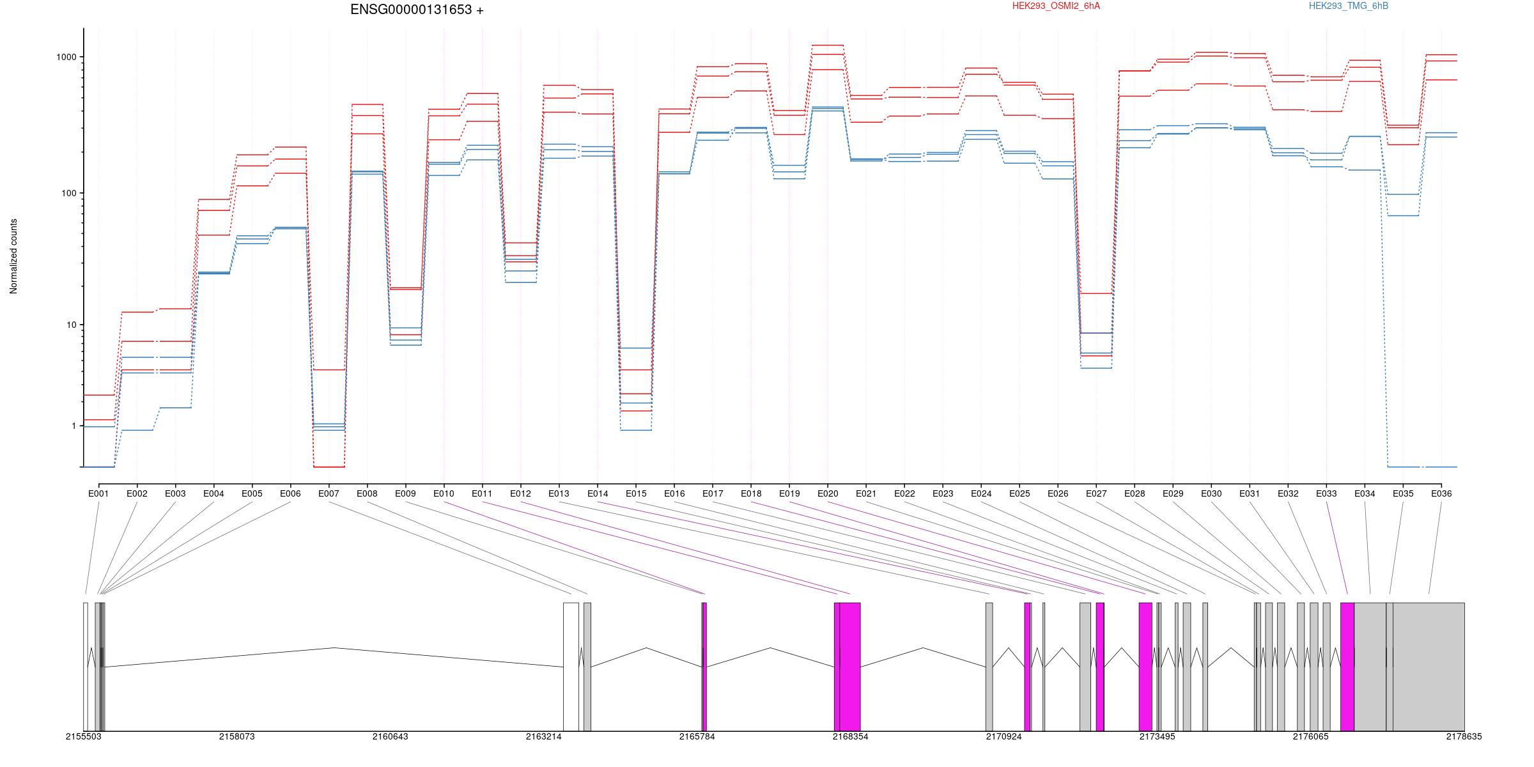Image resolution: width=1534 pixels, height=767 pixels.
Task: Click exon label E013
Action: [x=559, y=493]
